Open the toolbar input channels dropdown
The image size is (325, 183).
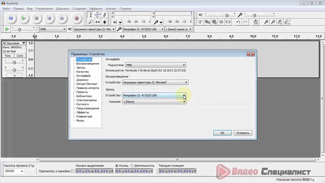tap(178, 29)
